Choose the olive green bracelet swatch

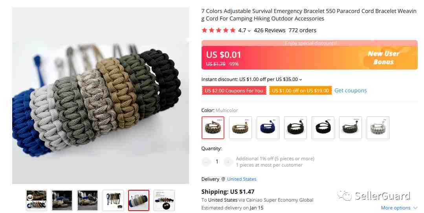[350, 128]
